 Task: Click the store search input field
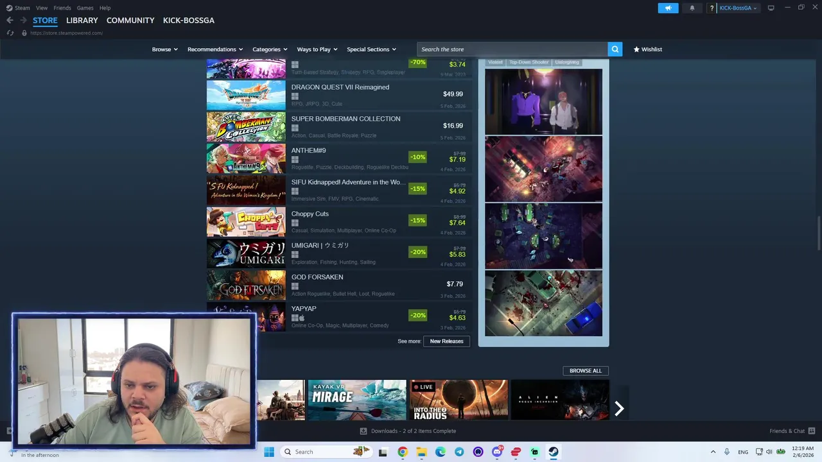pyautogui.click(x=512, y=49)
